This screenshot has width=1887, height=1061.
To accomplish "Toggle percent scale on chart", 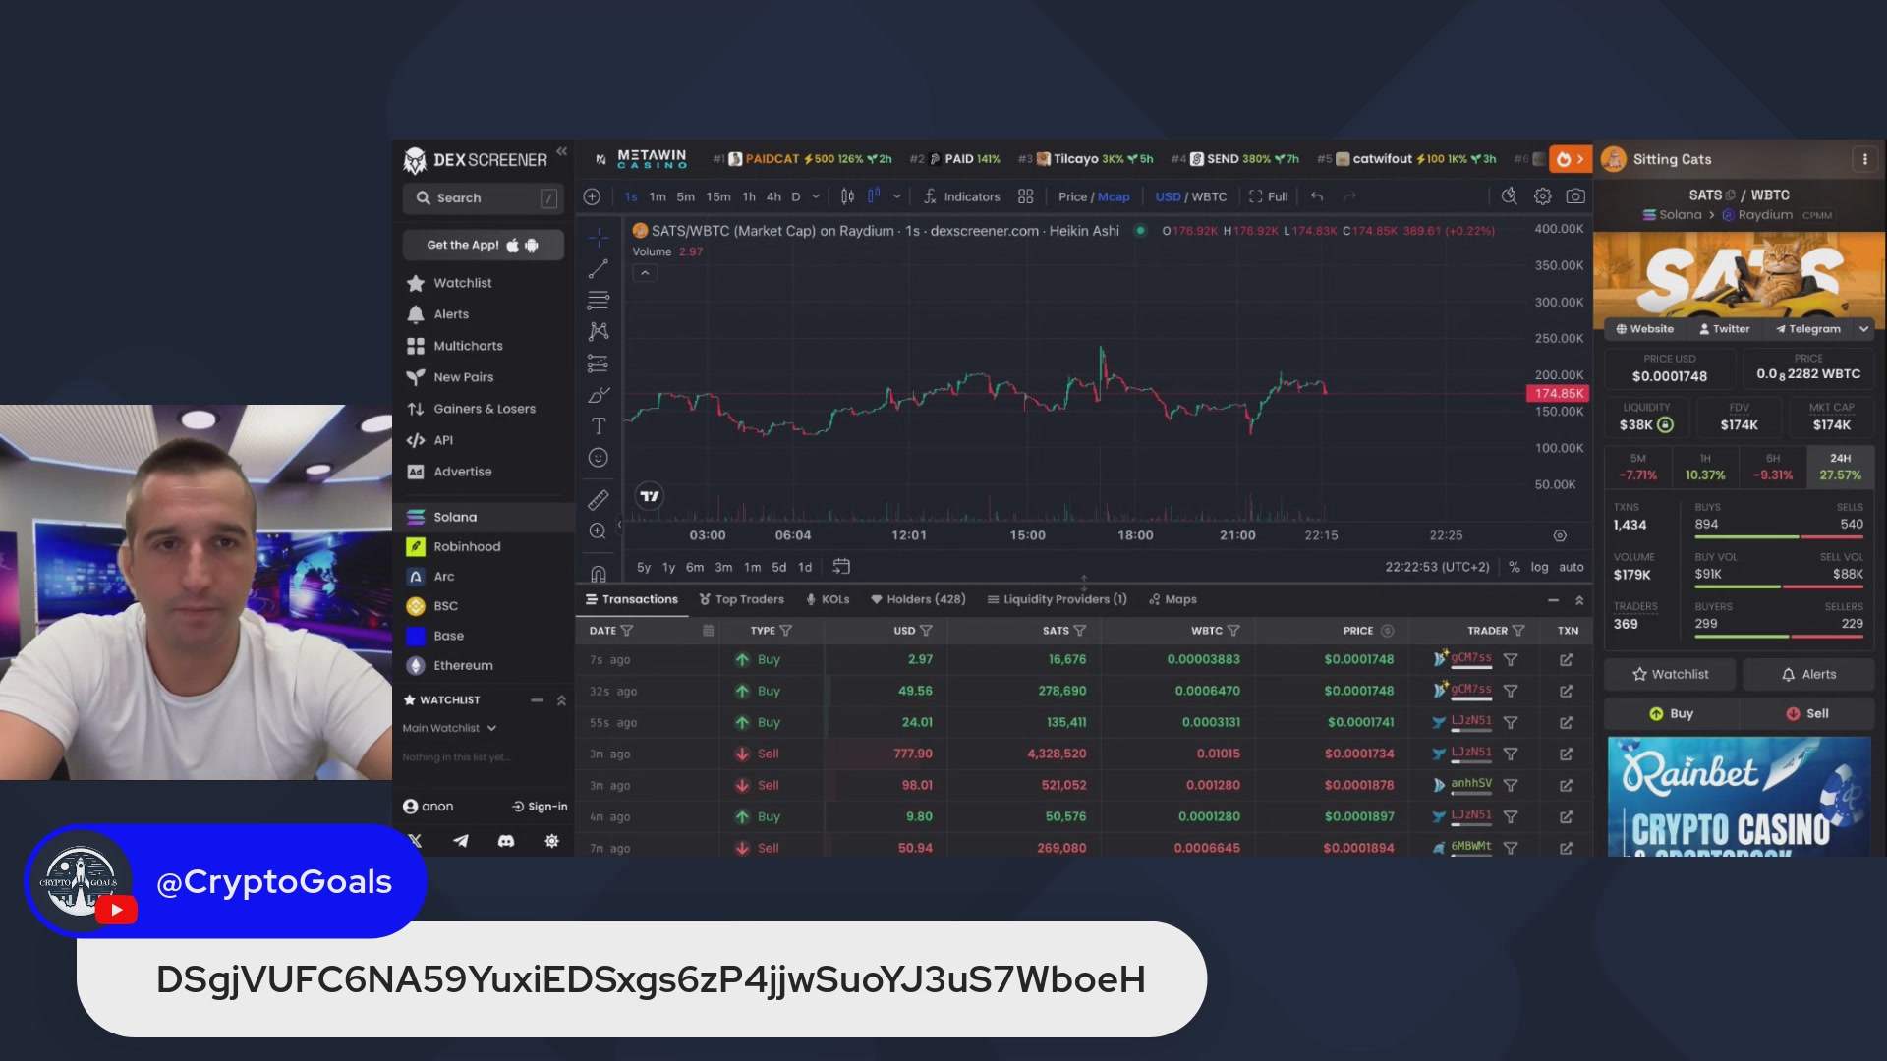I will (x=1515, y=567).
